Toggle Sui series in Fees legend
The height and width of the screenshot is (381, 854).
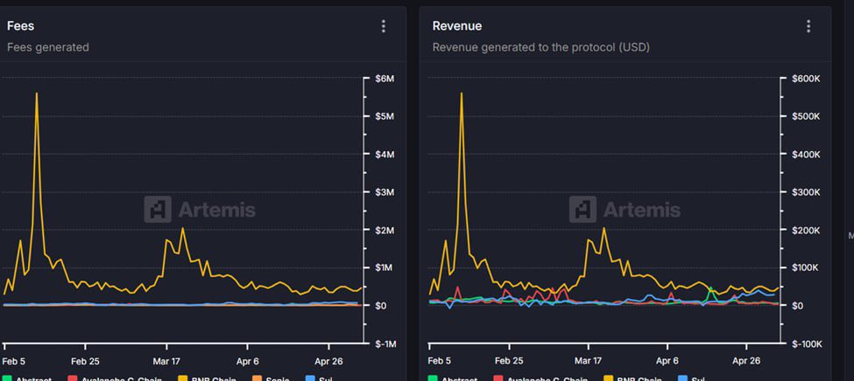click(x=319, y=379)
